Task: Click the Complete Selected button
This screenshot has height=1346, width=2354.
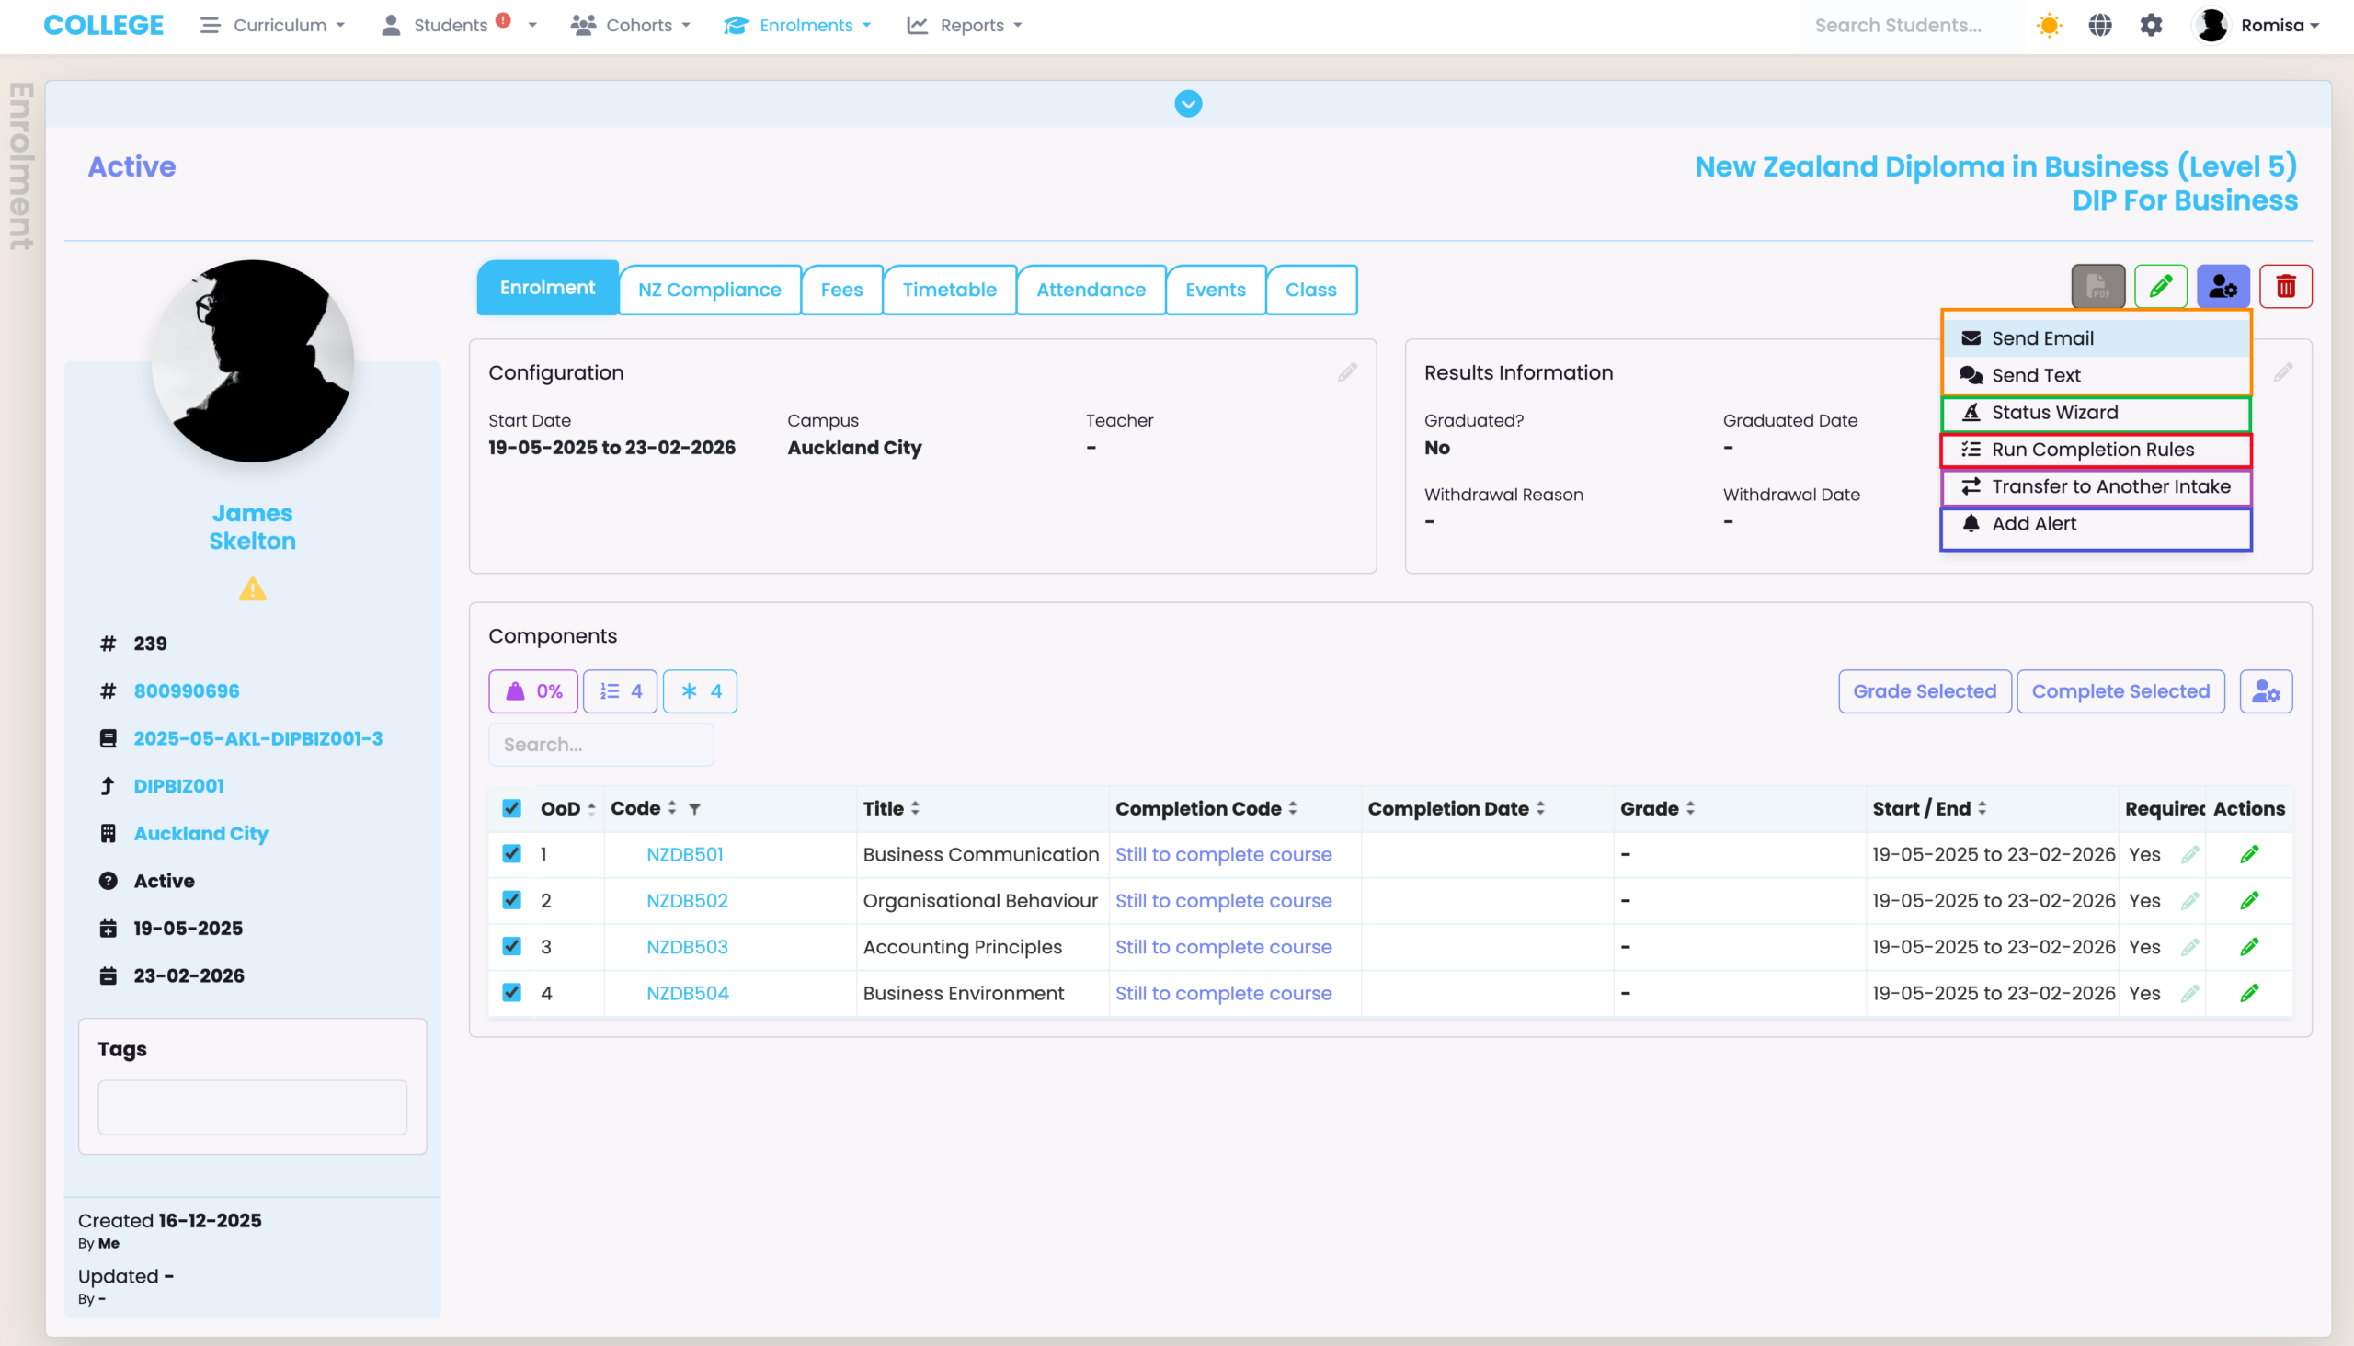Action: pos(2120,691)
